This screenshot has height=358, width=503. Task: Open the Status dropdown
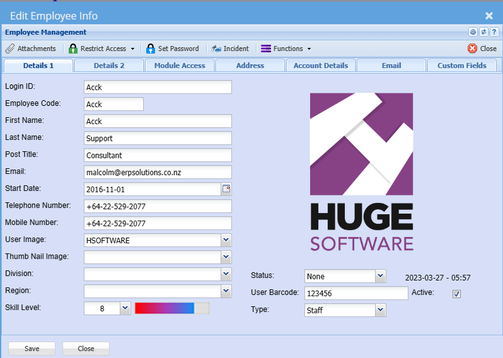pyautogui.click(x=381, y=276)
